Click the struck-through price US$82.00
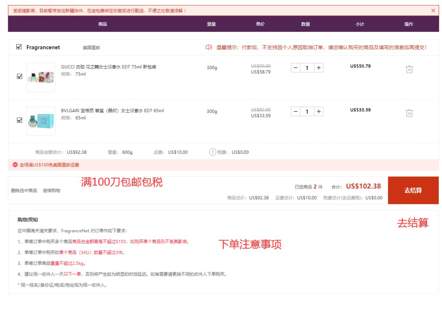442x313 pixels. 261,110
